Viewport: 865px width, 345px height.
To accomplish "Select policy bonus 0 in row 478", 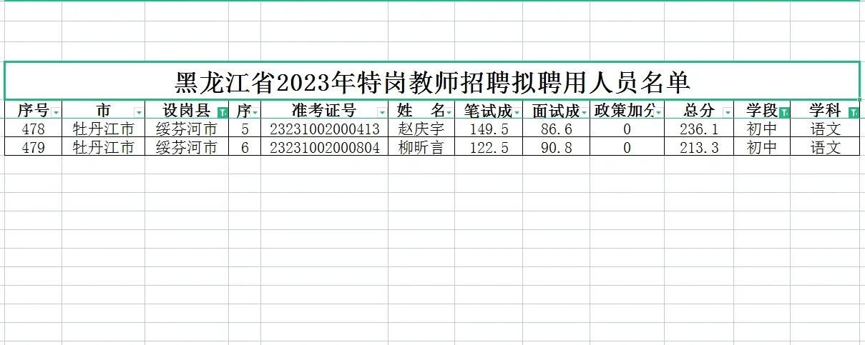I will tap(627, 129).
